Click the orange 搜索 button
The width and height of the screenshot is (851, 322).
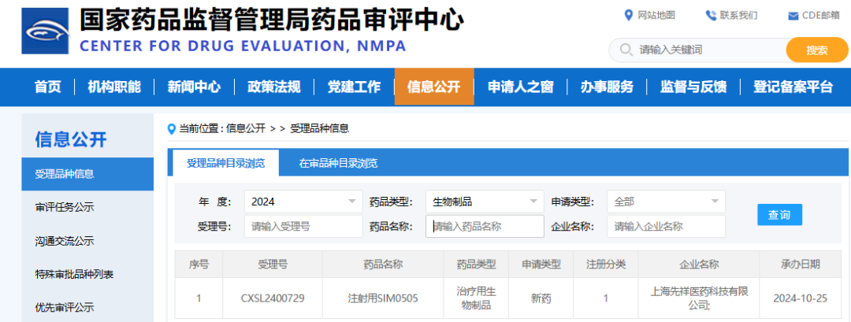[817, 50]
